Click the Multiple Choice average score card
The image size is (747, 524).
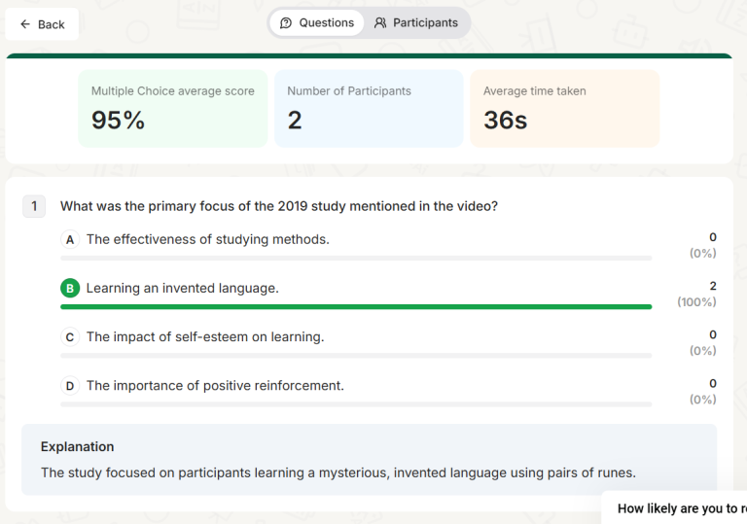(172, 108)
